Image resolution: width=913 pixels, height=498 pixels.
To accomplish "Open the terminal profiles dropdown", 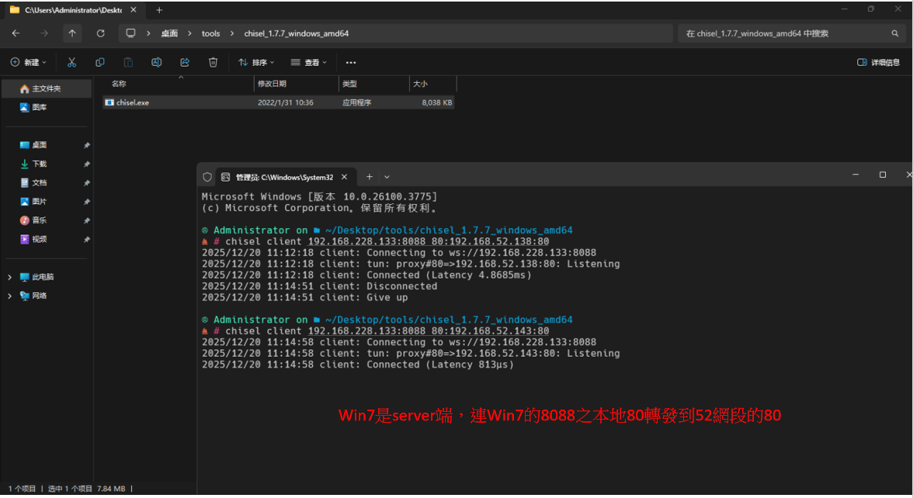I will tap(387, 177).
